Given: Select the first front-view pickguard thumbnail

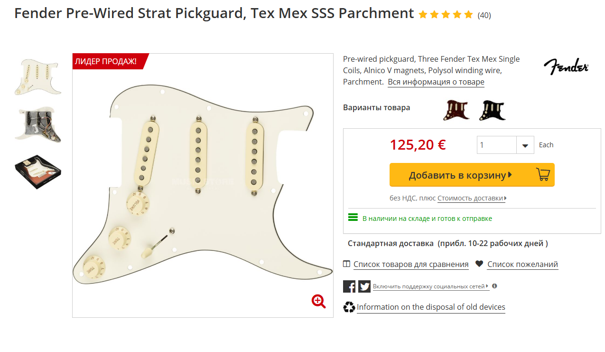Looking at the screenshot, I should 38,76.
